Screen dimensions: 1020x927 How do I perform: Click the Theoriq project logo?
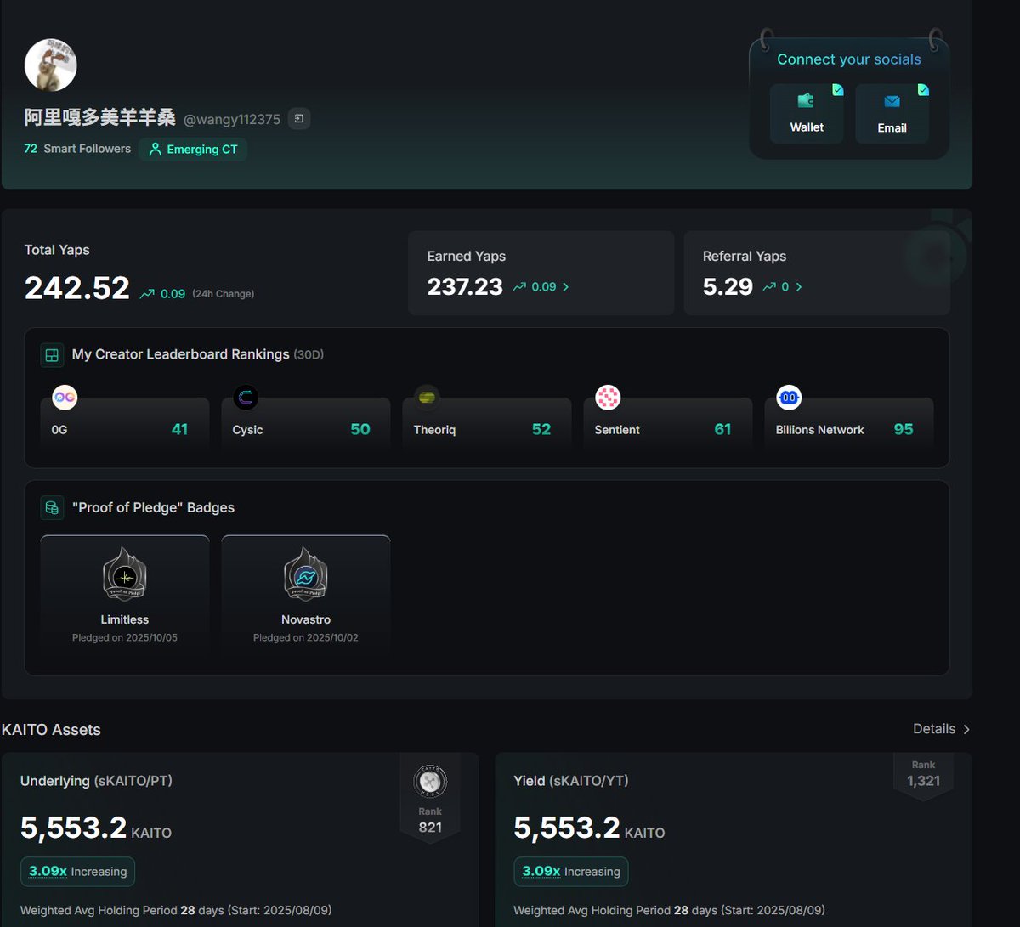click(427, 397)
